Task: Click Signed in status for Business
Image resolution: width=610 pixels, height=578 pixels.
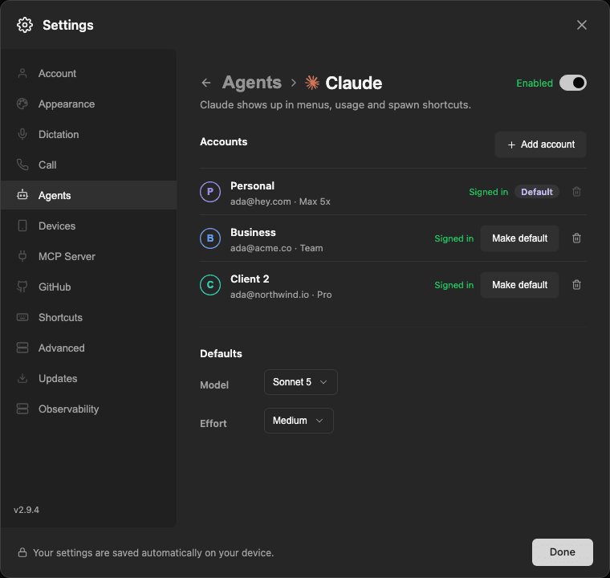Action: pyautogui.click(x=454, y=238)
